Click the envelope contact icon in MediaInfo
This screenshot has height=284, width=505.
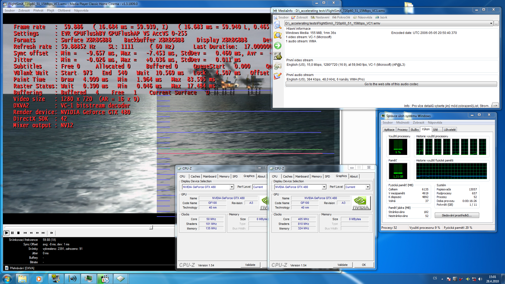coord(278,66)
